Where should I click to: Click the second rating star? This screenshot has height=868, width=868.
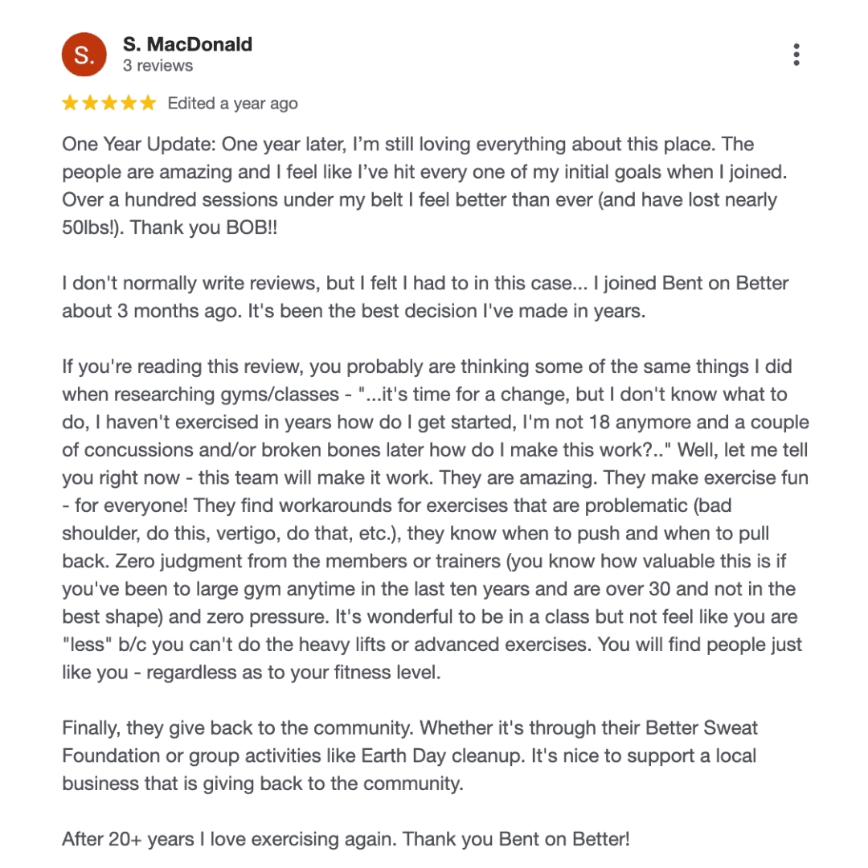[x=90, y=103]
